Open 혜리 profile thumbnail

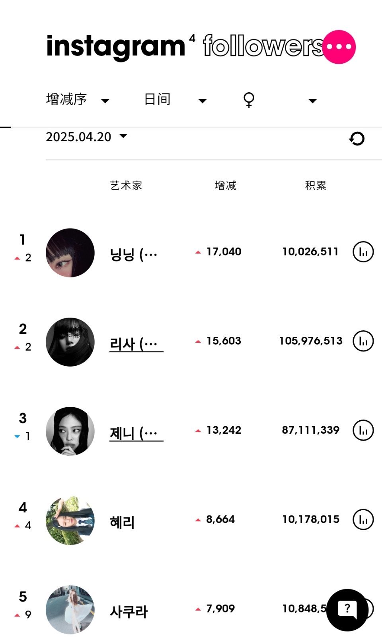click(x=70, y=521)
